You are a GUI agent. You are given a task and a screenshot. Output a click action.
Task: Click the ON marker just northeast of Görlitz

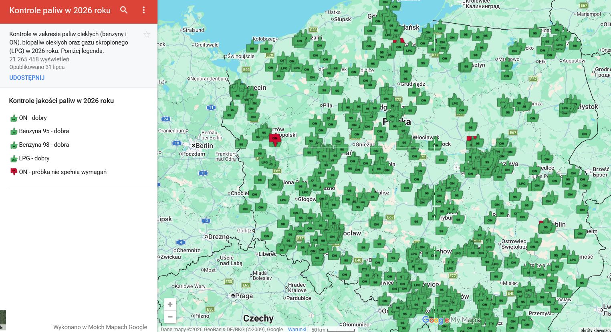point(266,235)
